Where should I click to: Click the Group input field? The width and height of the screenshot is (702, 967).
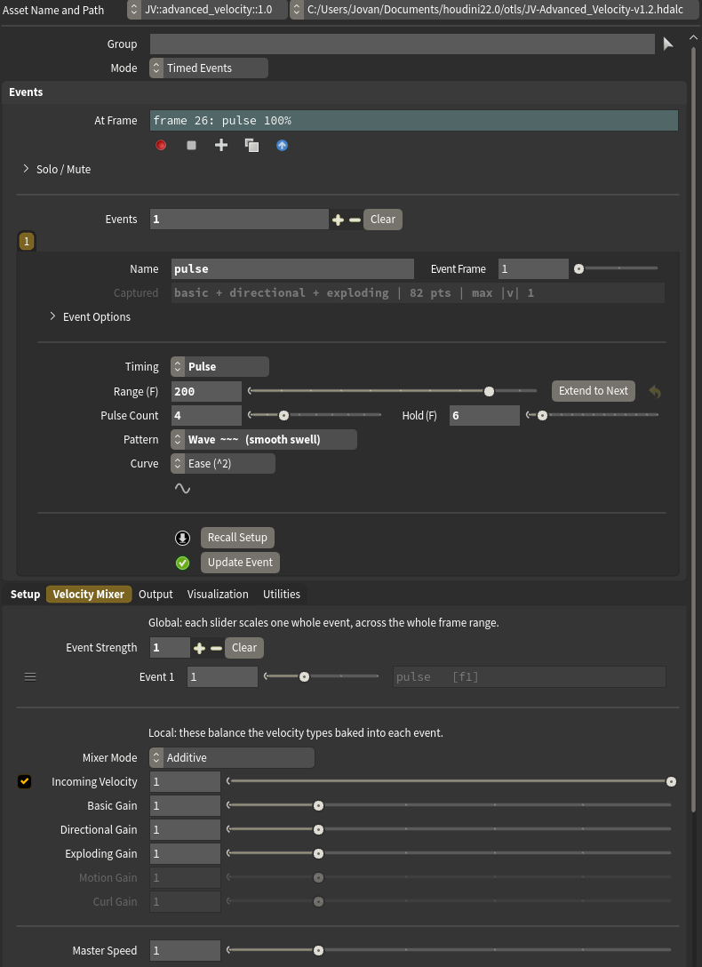pos(402,44)
